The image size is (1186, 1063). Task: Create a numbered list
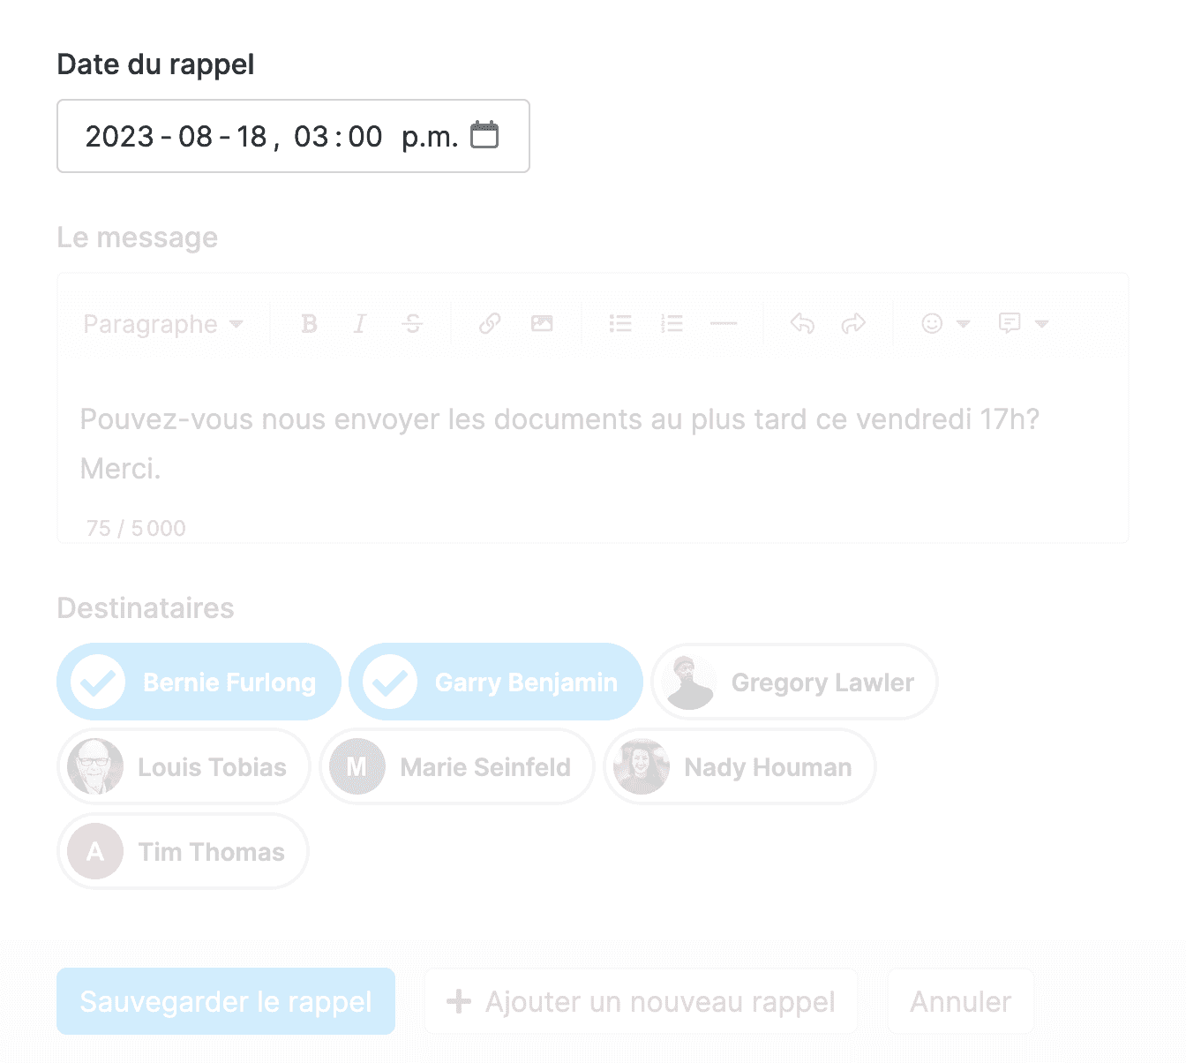[x=672, y=324]
